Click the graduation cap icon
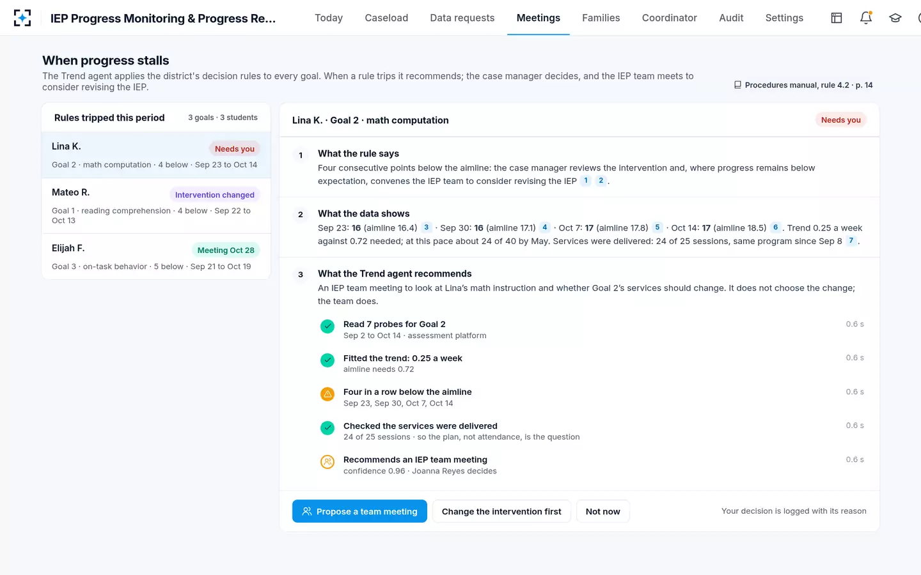The image size is (921, 575). 895,18
